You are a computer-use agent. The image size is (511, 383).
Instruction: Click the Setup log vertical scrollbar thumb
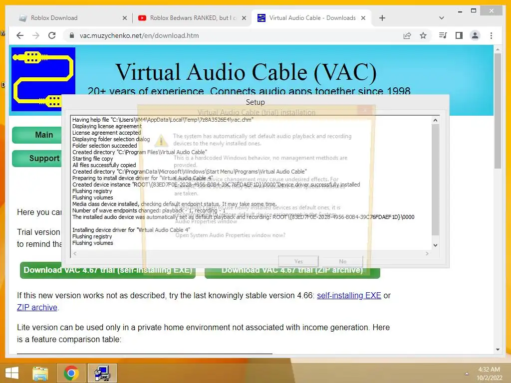(x=435, y=180)
